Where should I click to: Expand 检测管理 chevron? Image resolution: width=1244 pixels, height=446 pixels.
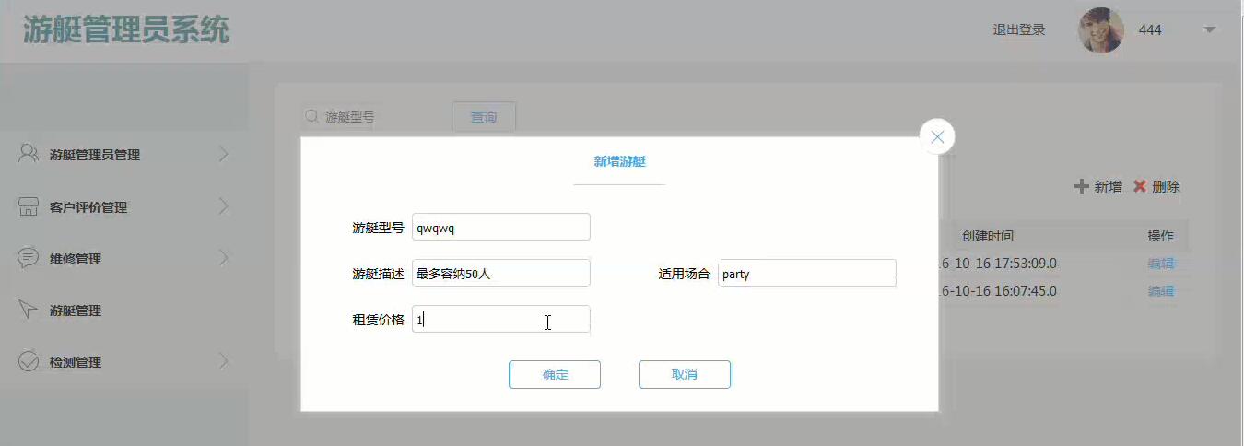[x=224, y=361]
